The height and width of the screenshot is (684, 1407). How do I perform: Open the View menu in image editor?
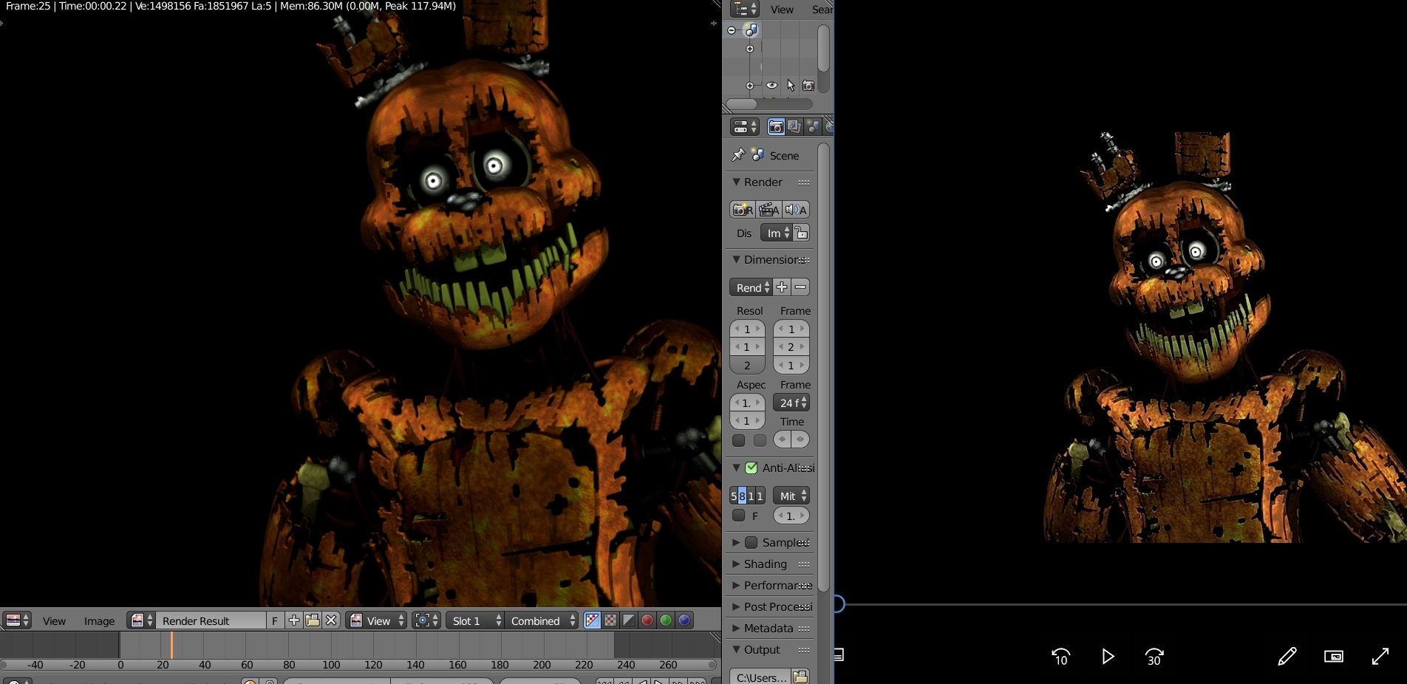54,621
